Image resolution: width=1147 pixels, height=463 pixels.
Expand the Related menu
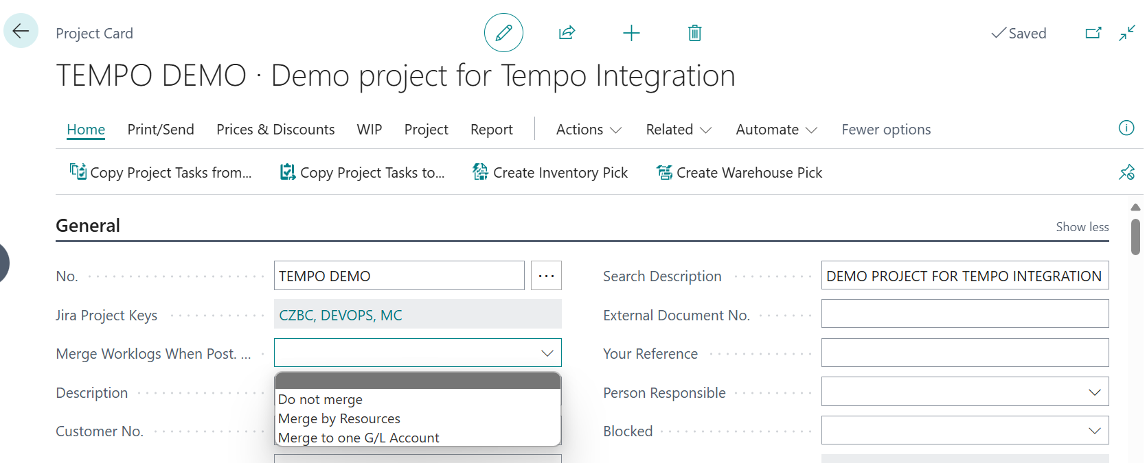(x=678, y=130)
